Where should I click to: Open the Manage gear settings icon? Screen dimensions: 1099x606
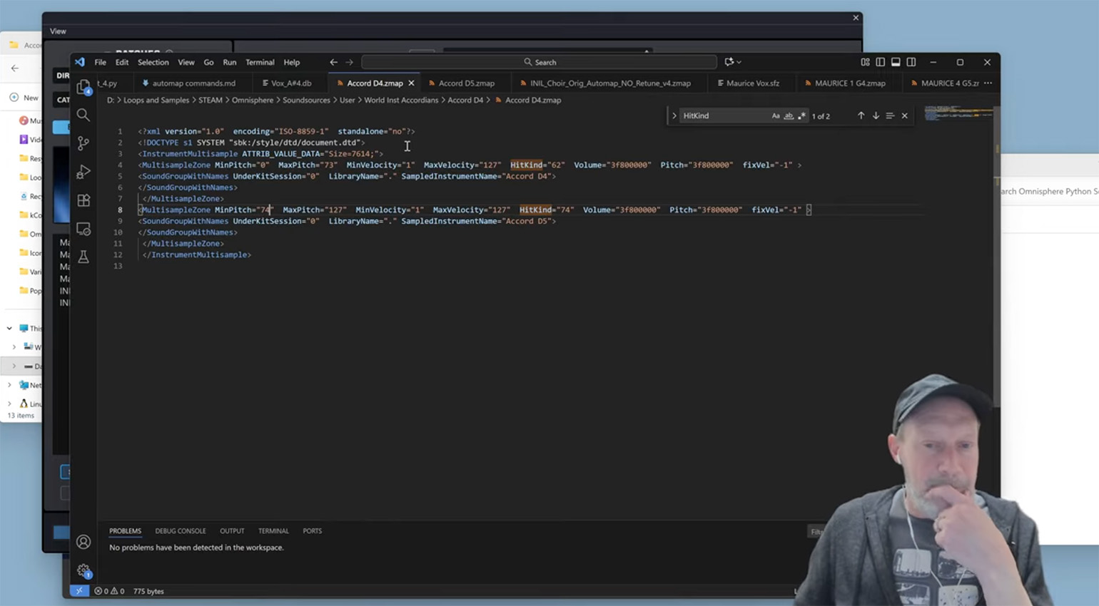coord(83,570)
